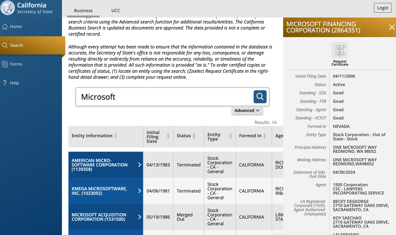Image resolution: width=396 pixels, height=235 pixels.
Task: Expand American Micro-Software Corporation row chevron
Action: click(139, 165)
